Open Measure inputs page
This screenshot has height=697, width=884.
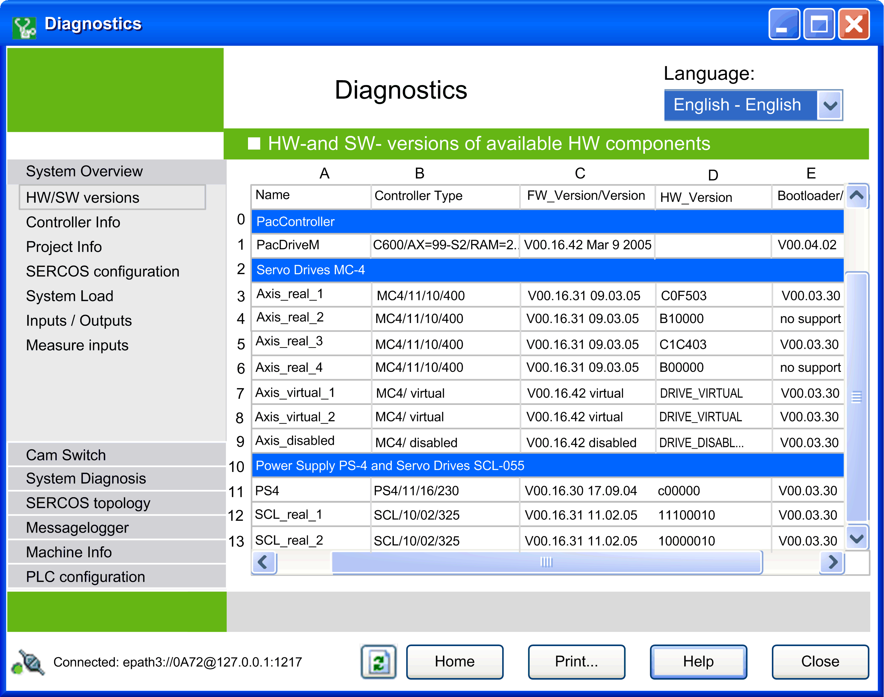tap(77, 345)
